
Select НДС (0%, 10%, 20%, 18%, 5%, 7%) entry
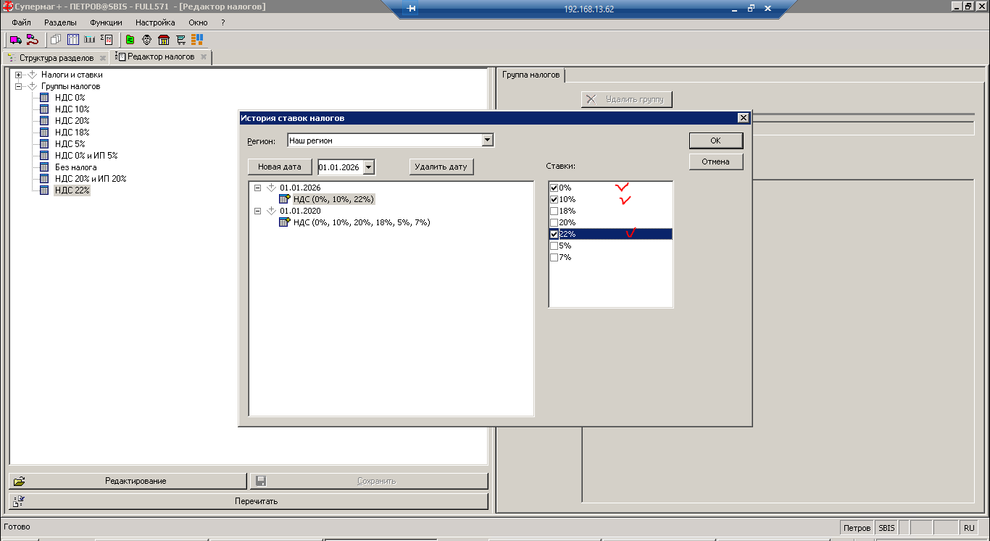tap(361, 222)
